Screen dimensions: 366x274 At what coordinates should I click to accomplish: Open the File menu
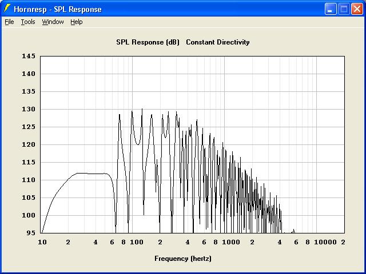(x=9, y=22)
